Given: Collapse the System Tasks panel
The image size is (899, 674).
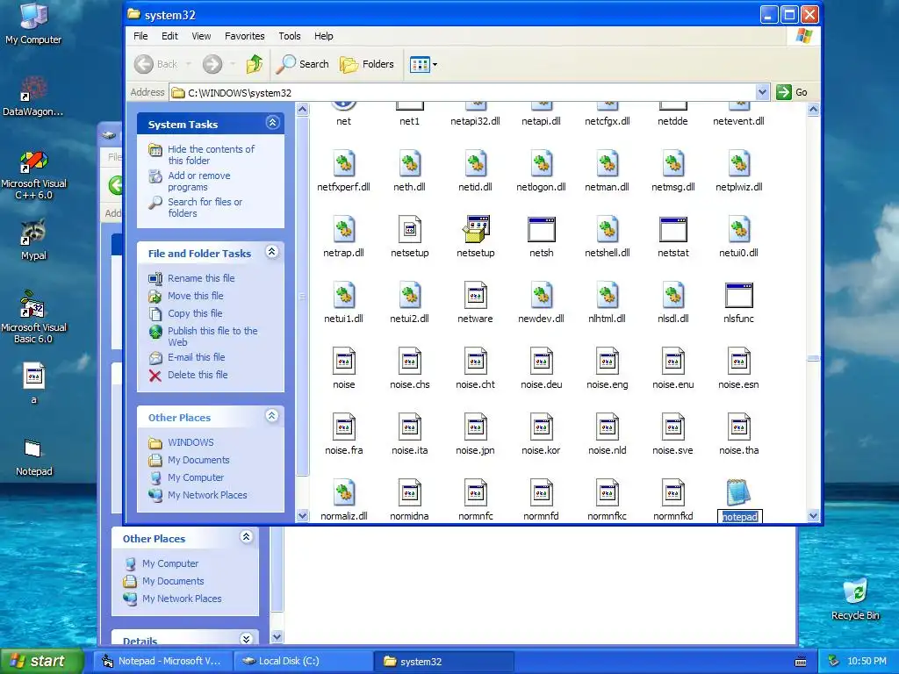Looking at the screenshot, I should coord(272,123).
